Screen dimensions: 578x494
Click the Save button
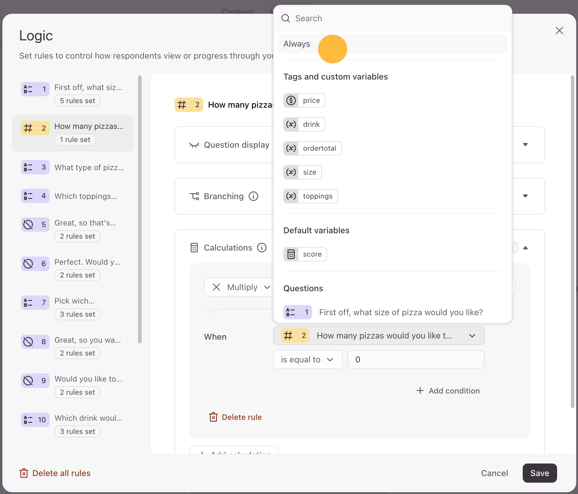coord(539,473)
